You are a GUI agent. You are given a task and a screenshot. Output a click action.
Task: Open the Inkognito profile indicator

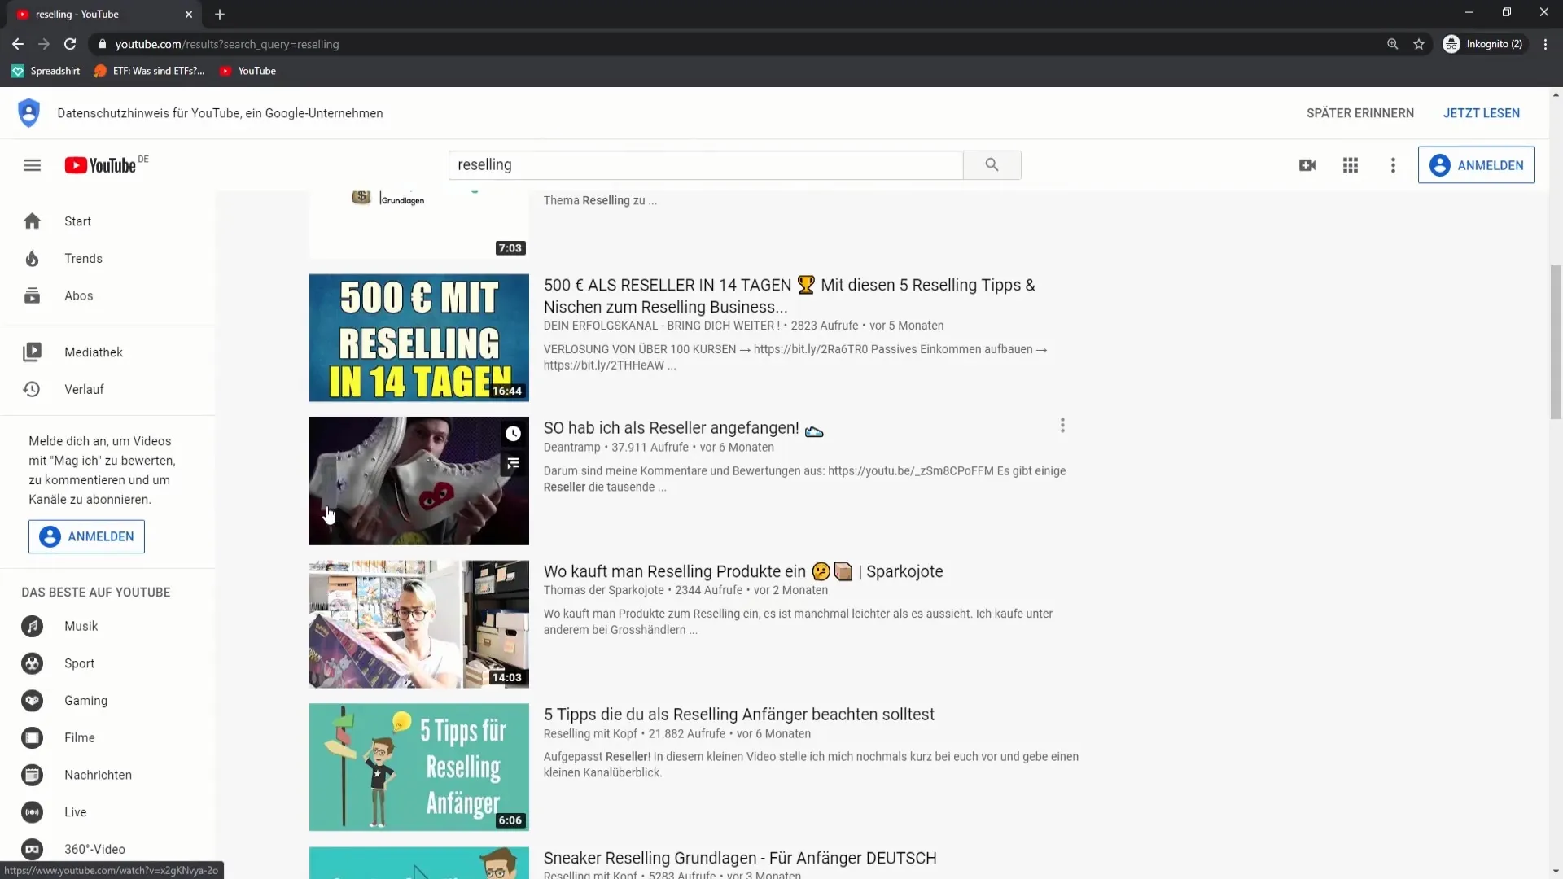coord(1482,44)
